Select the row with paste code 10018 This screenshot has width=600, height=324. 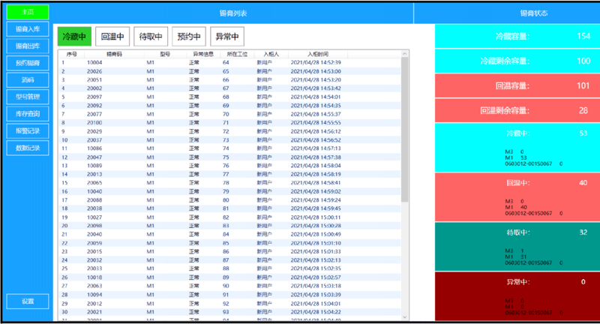pos(229,277)
